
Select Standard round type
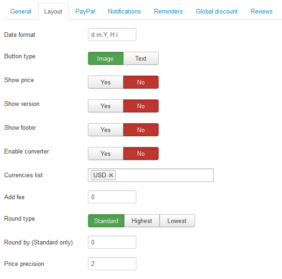(106, 221)
